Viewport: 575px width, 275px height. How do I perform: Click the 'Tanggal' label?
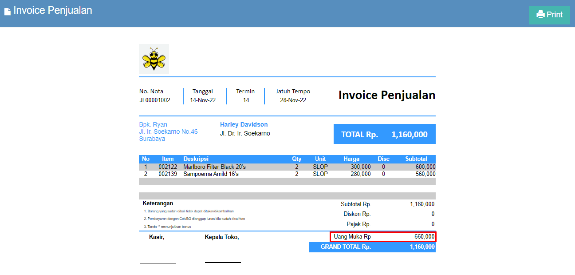[203, 92]
